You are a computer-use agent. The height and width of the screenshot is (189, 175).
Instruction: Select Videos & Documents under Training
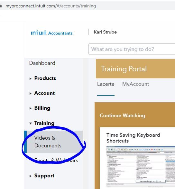point(54,142)
